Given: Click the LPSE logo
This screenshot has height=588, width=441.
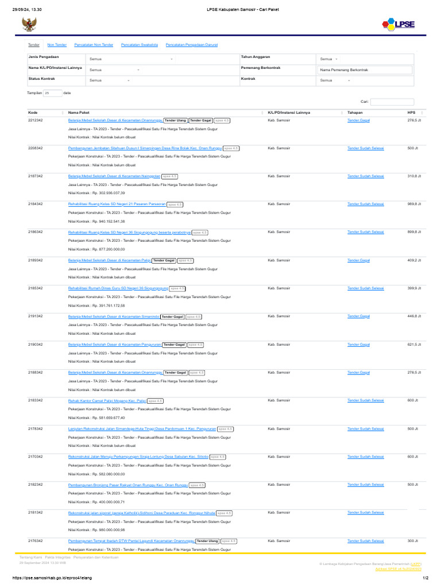Looking at the screenshot, I should click(x=398, y=24).
